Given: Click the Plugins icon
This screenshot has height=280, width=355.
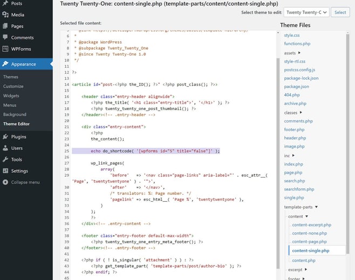Looking at the screenshot, I should [5, 136].
